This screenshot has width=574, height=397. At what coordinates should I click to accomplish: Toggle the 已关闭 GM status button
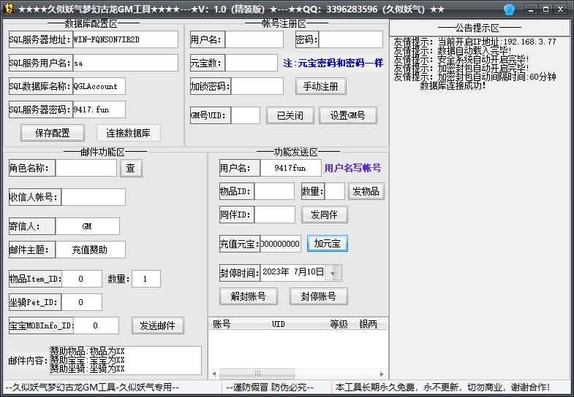tap(290, 115)
